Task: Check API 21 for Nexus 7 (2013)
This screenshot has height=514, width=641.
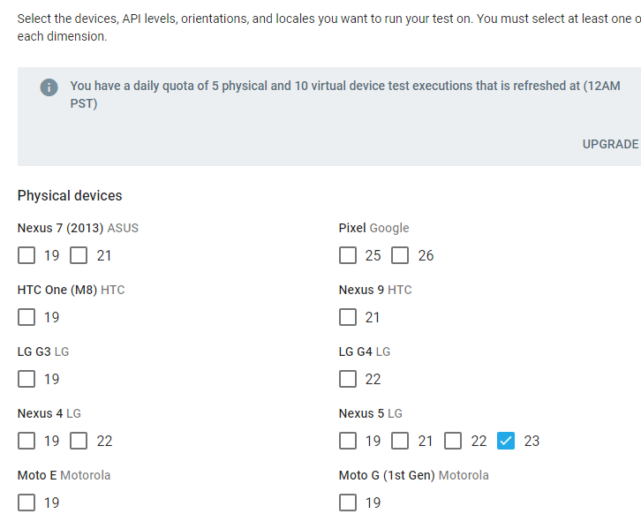Action: pos(79,255)
